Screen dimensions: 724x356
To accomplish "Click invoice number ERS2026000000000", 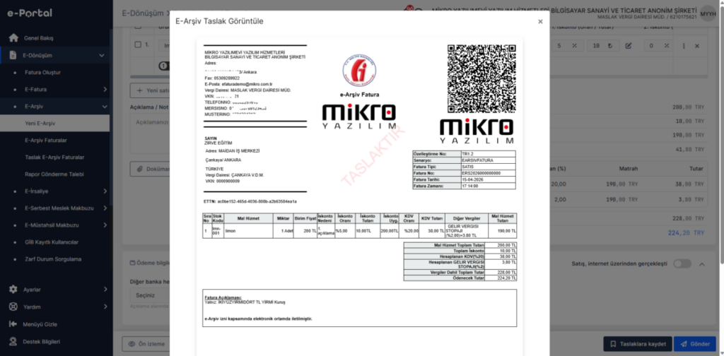I will point(481,173).
